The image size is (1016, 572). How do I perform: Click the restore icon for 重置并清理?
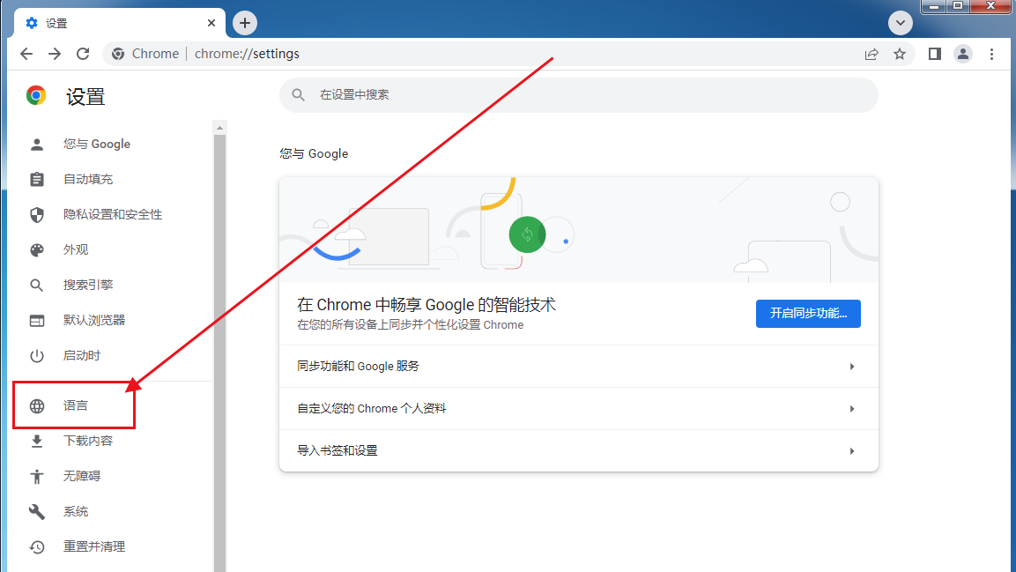(37, 546)
